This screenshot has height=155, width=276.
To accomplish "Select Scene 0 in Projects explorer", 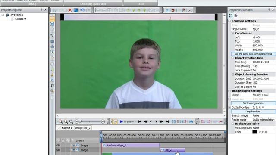I will click(x=20, y=19).
